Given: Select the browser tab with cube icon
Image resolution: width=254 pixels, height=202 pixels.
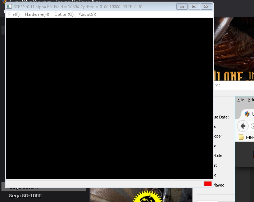Looking at the screenshot, I should click(248, 114).
